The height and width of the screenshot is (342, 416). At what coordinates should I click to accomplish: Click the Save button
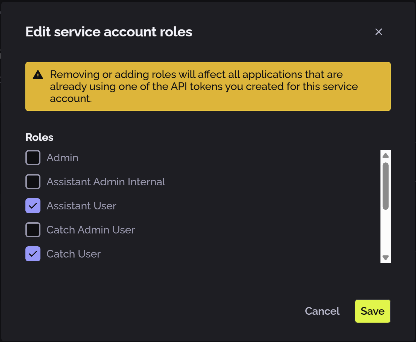pos(373,311)
